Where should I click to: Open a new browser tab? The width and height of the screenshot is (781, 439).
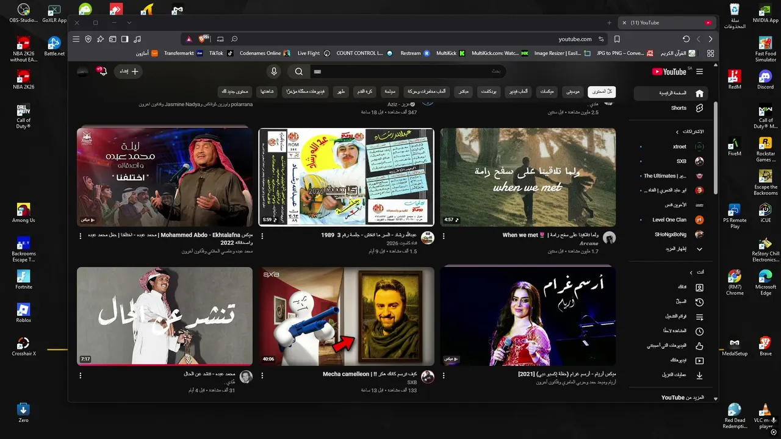(x=609, y=23)
